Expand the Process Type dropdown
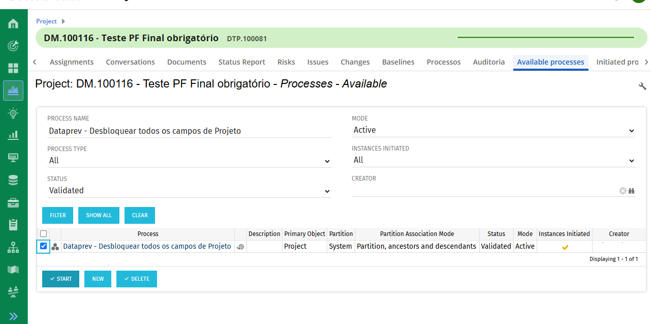651x324 pixels. tap(189, 161)
